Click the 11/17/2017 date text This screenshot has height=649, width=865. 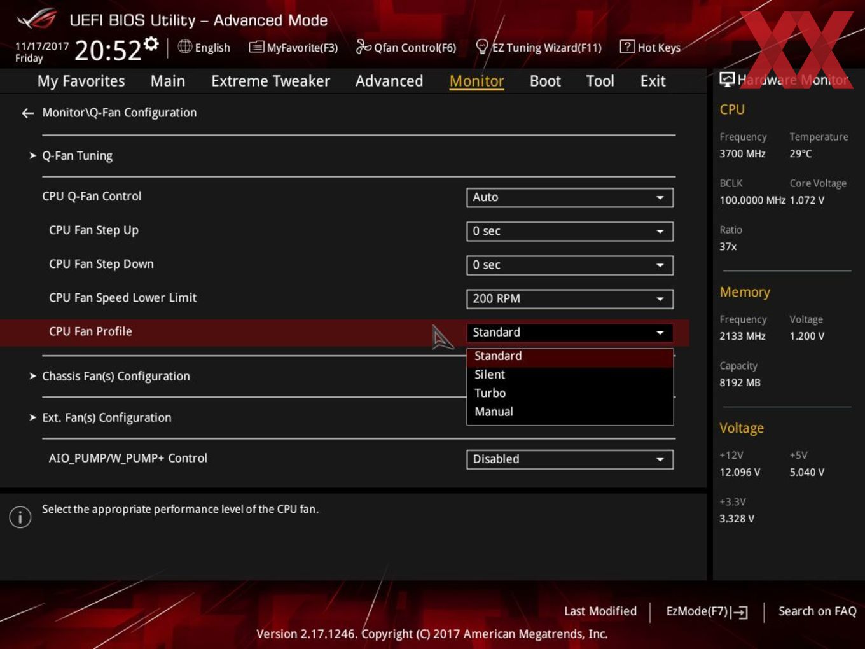[x=41, y=46]
